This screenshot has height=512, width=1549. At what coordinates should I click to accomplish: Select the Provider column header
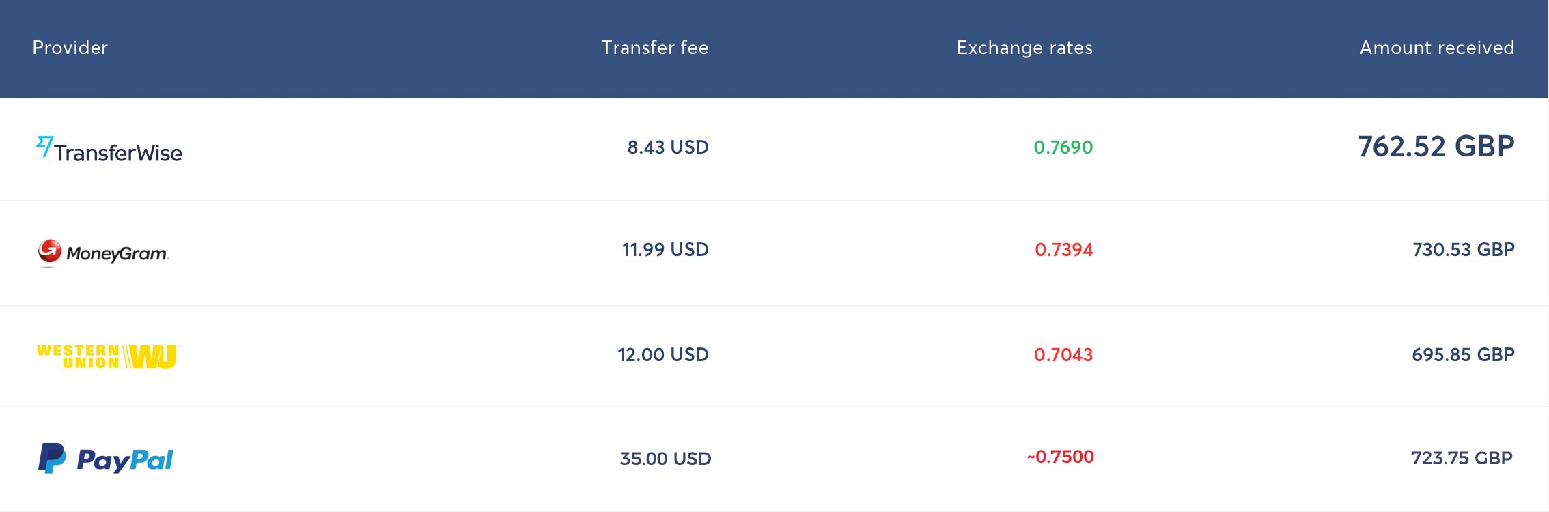point(70,48)
